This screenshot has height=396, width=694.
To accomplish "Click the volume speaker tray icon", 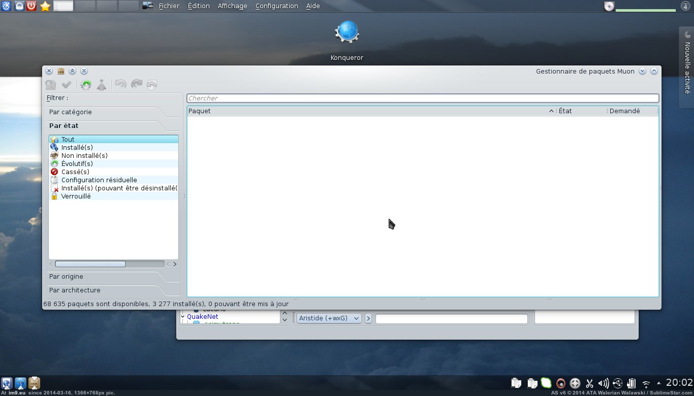I will (x=604, y=384).
